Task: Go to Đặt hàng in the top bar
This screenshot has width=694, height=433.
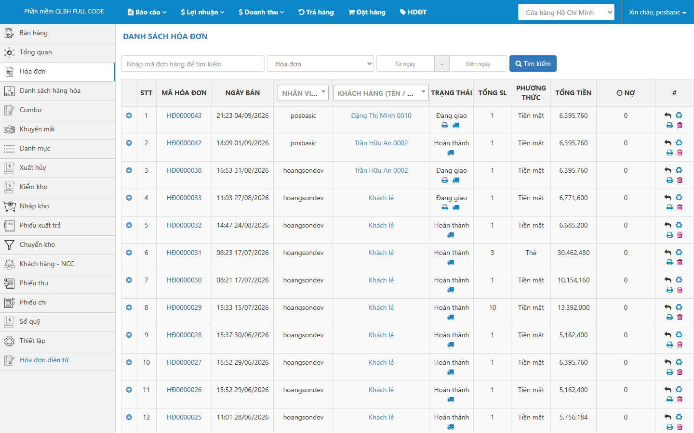Action: pyautogui.click(x=367, y=12)
